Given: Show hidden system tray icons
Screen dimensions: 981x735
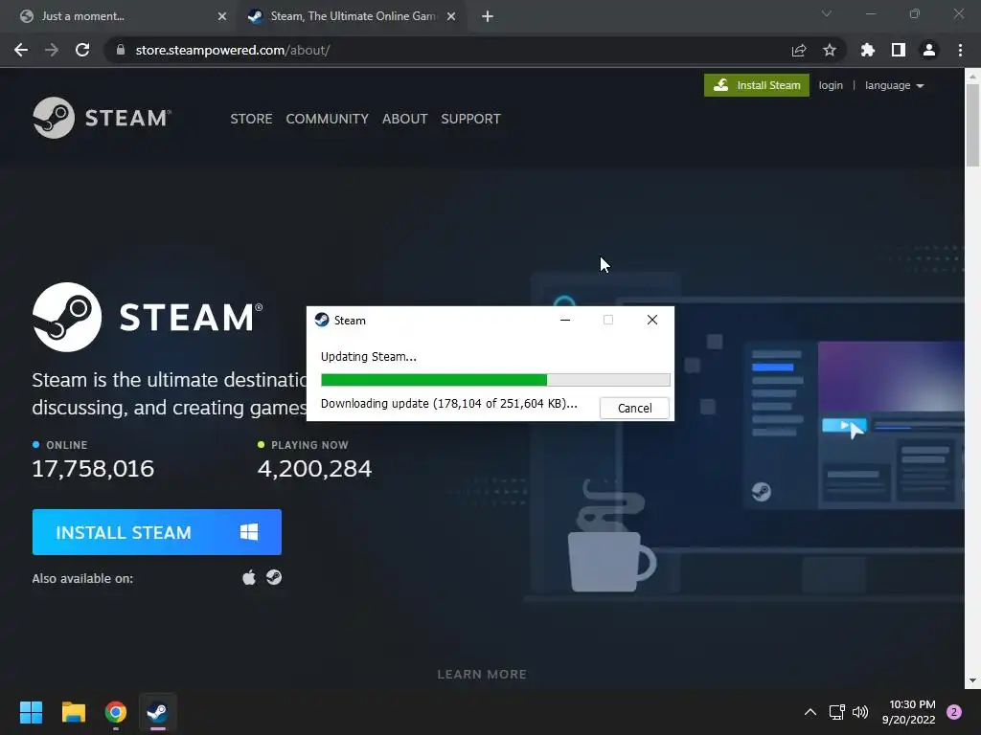Looking at the screenshot, I should tap(810, 712).
